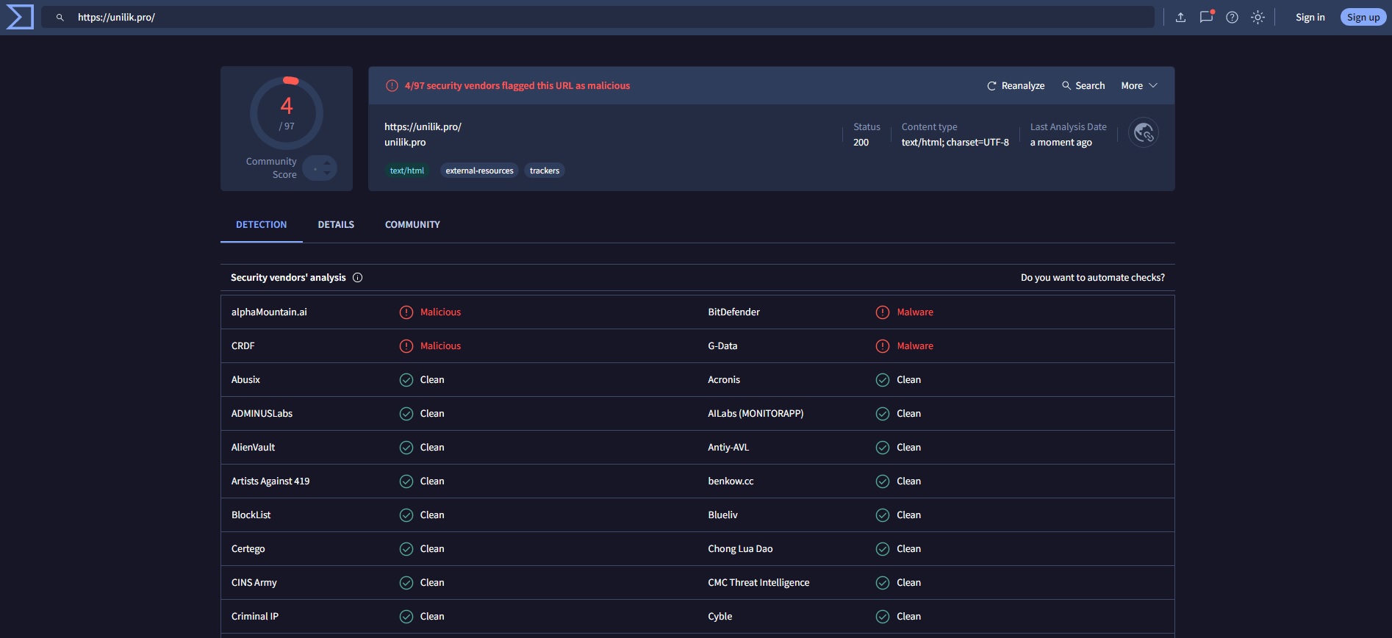This screenshot has height=638, width=1392.
Task: Click the magnifier icon in the URL bar
Action: [60, 18]
